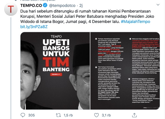
Task: Open the second article text image
Action: point(125,71)
